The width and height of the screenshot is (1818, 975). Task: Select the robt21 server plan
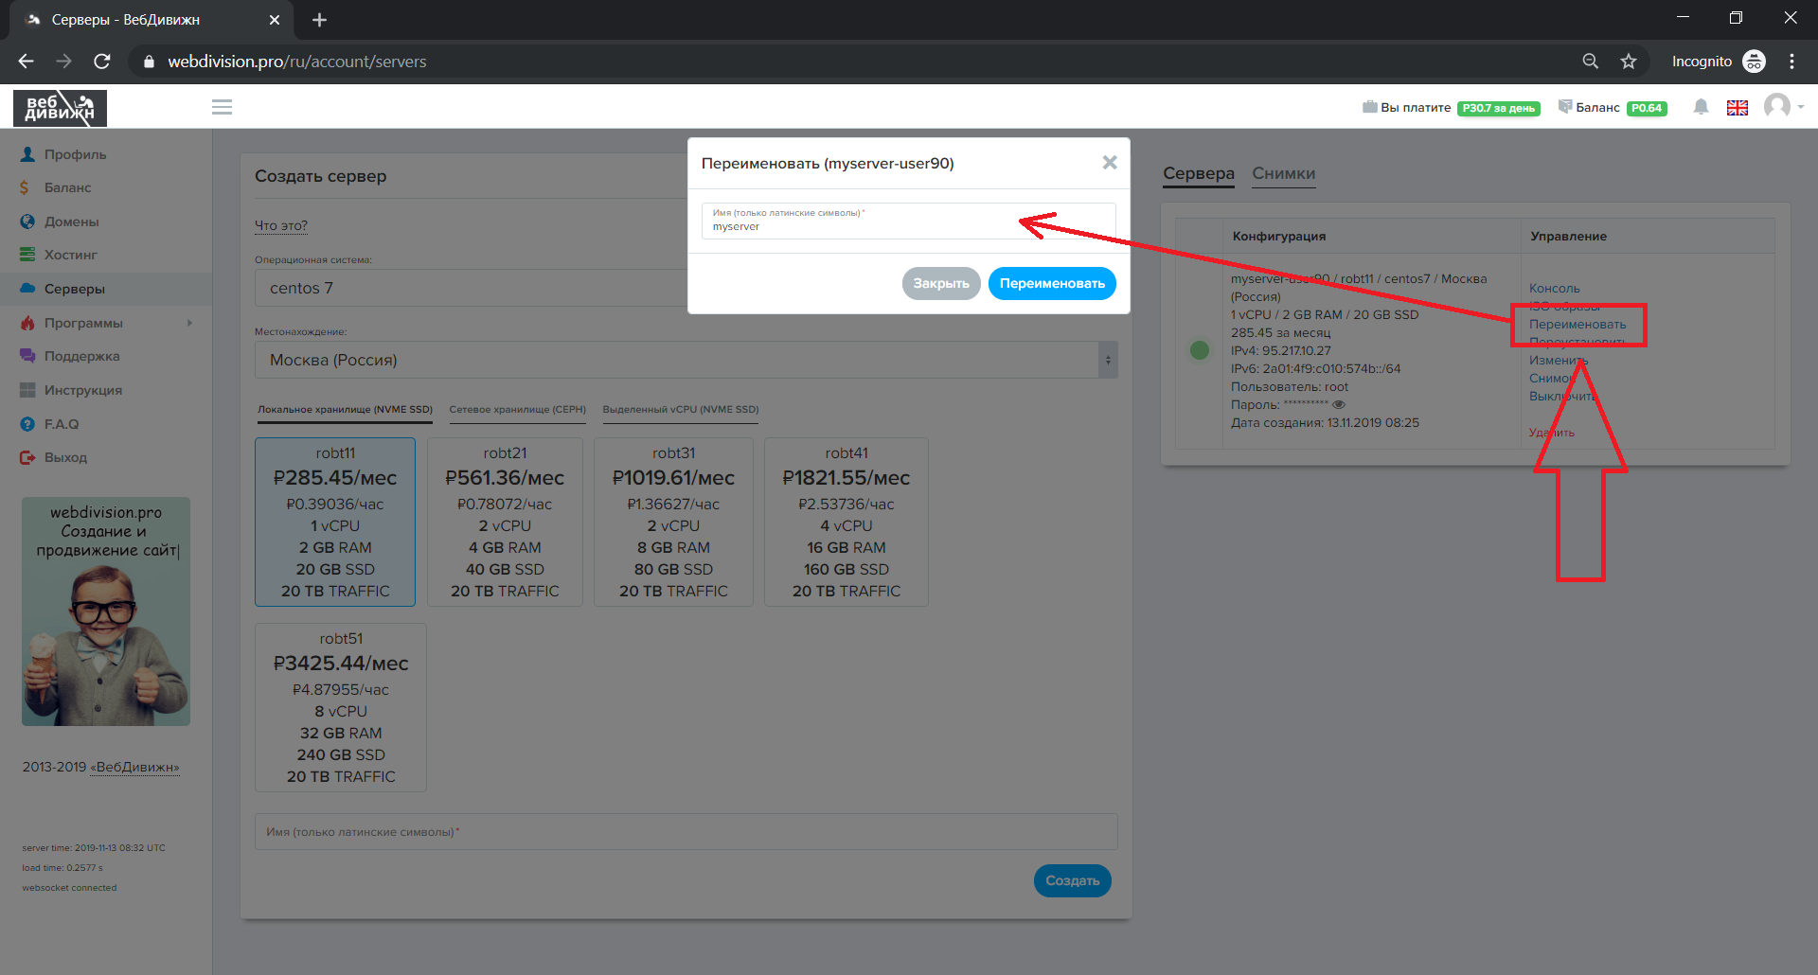coord(505,522)
